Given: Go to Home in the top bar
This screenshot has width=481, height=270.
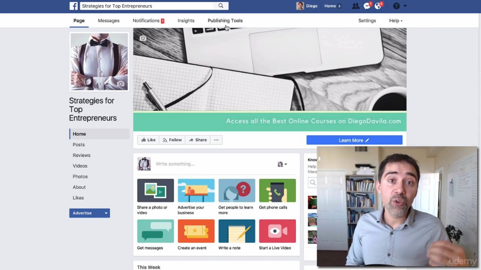Looking at the screenshot, I should 330,6.
